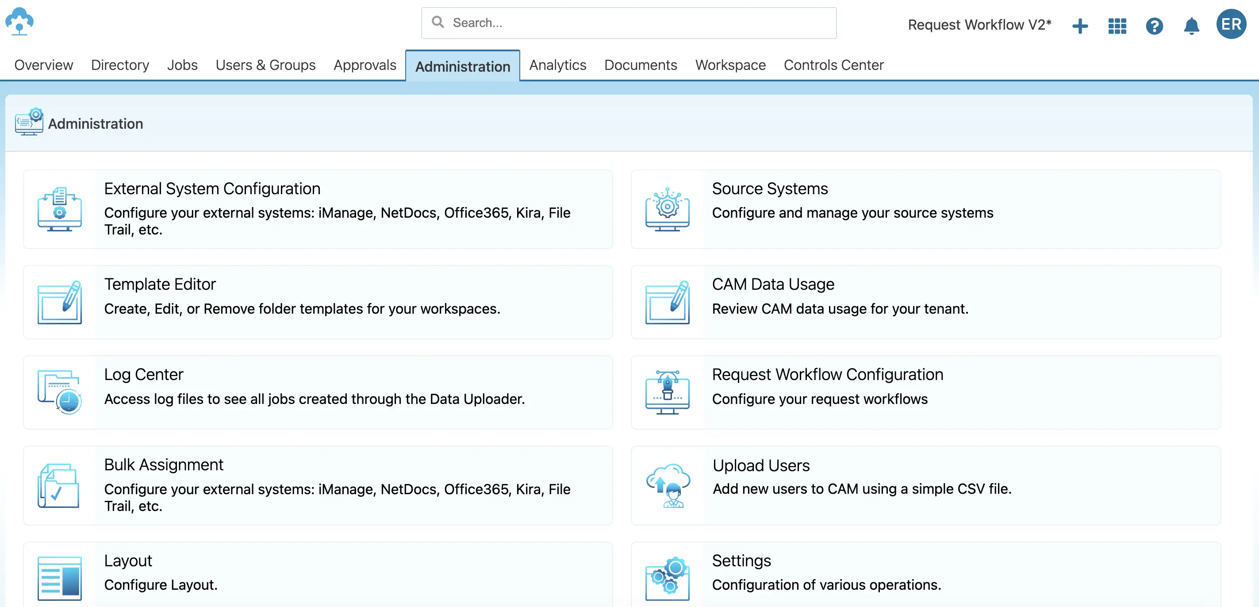Click the Template Editor pencil icon
Viewport: 1259px width, 607px height.
pos(60,302)
